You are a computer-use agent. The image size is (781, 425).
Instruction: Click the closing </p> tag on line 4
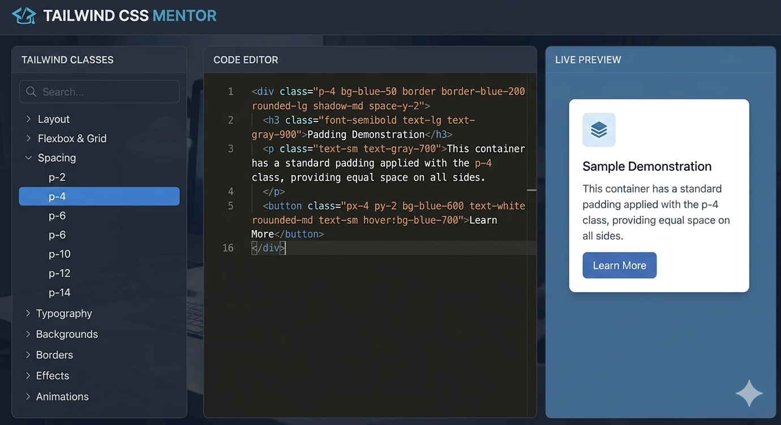pyautogui.click(x=274, y=191)
